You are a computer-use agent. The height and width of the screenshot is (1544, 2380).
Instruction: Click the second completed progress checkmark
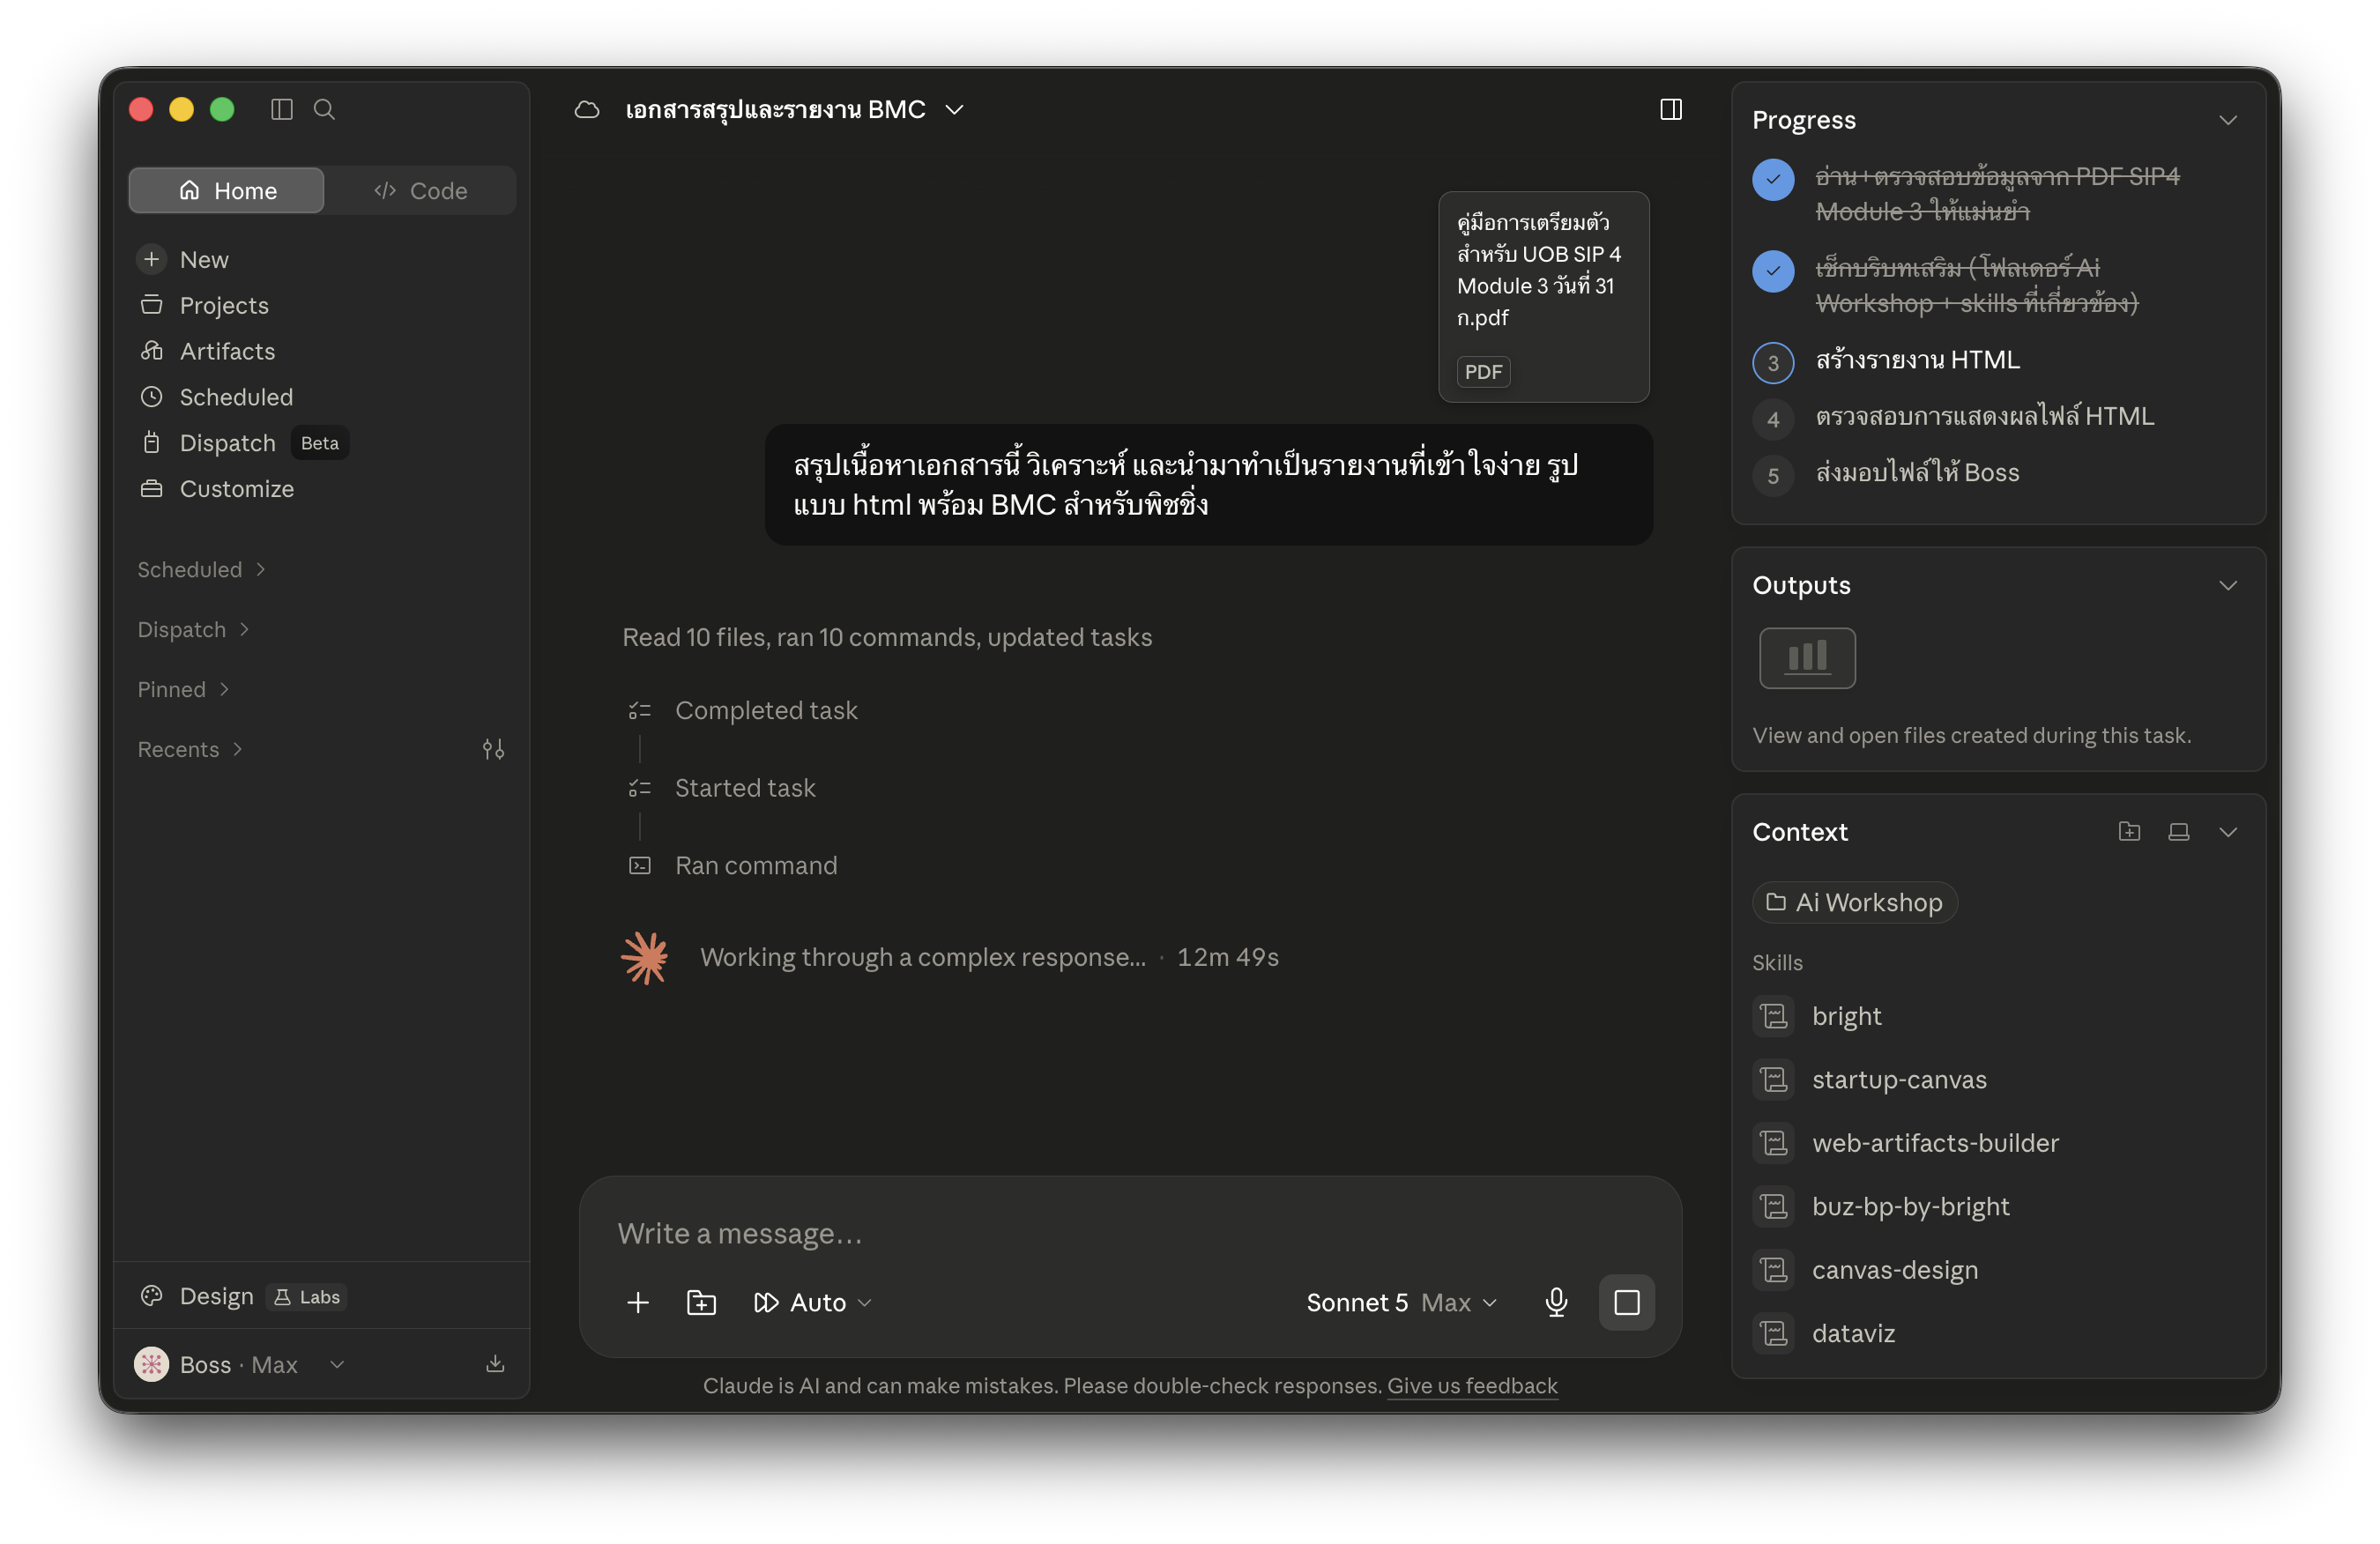point(1773,271)
